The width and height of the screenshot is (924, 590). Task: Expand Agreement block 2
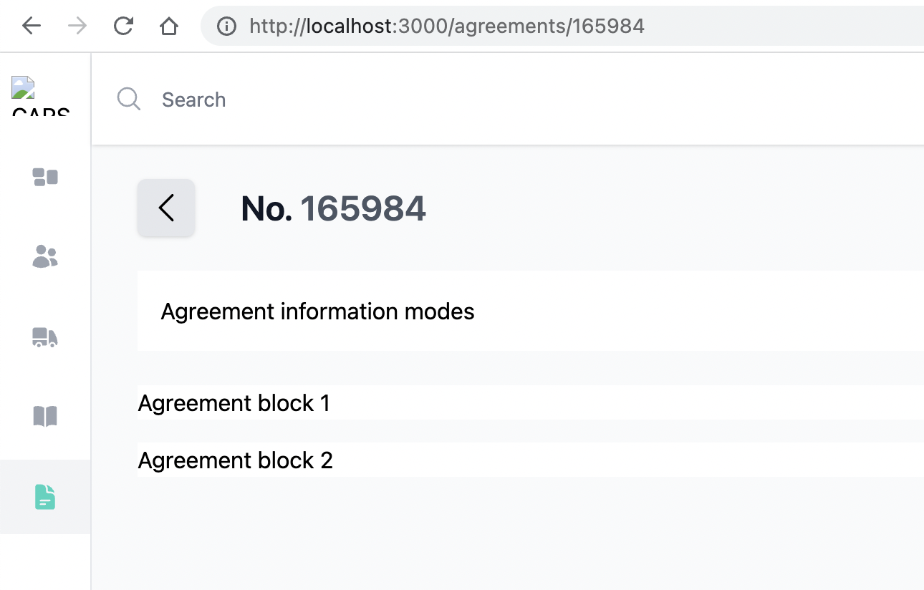click(236, 460)
